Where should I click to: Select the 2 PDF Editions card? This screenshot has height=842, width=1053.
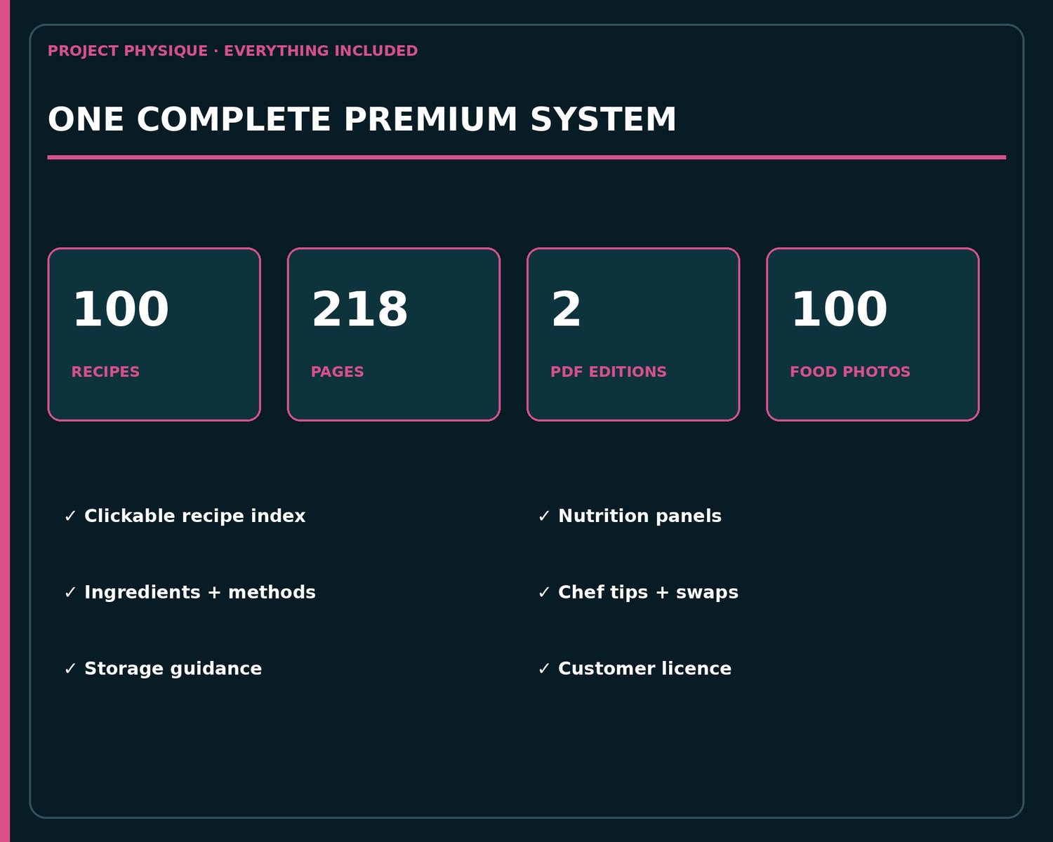(633, 335)
